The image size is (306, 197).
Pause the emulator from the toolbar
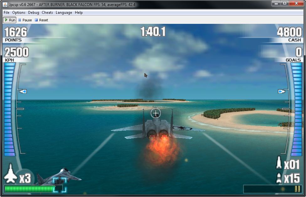[x=25, y=20]
